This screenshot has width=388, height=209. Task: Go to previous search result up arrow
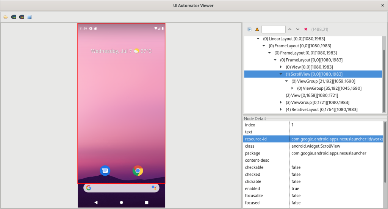coord(290,29)
